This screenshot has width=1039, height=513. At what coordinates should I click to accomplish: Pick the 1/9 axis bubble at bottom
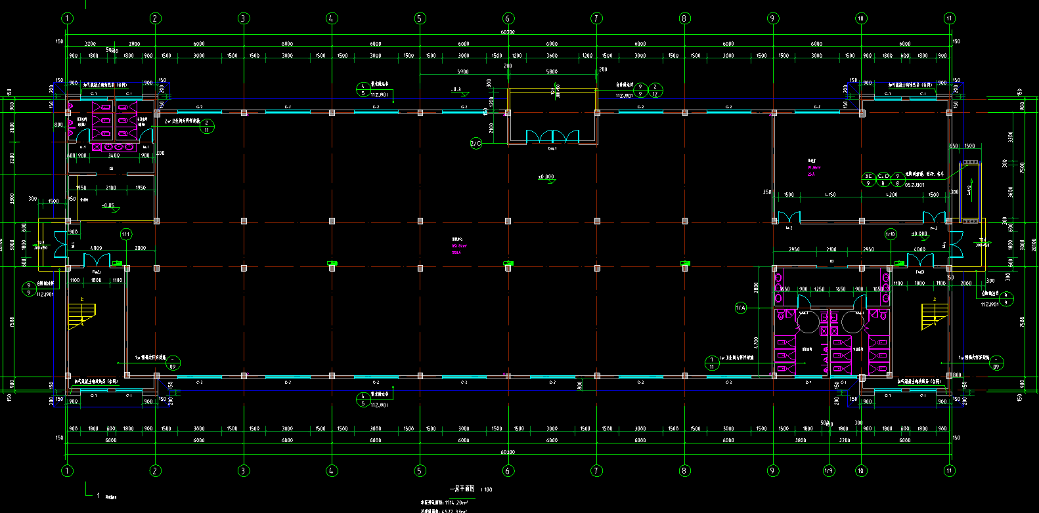click(x=829, y=470)
